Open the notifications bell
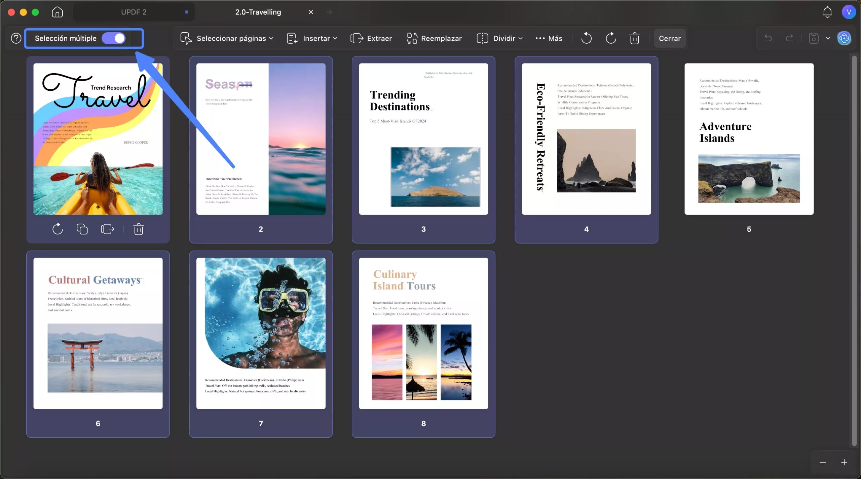Viewport: 861px width, 479px height. pyautogui.click(x=827, y=12)
